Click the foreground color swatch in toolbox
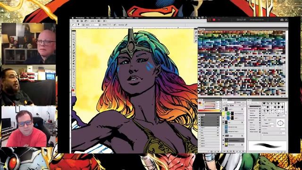This screenshot has width=302, height=170. pyautogui.click(x=73, y=90)
